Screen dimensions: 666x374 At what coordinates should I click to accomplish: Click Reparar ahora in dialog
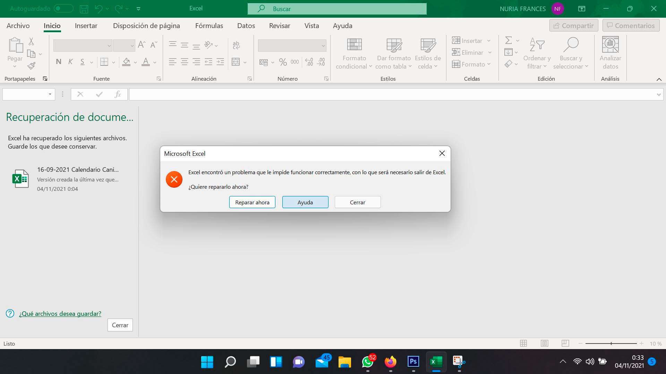[252, 202]
